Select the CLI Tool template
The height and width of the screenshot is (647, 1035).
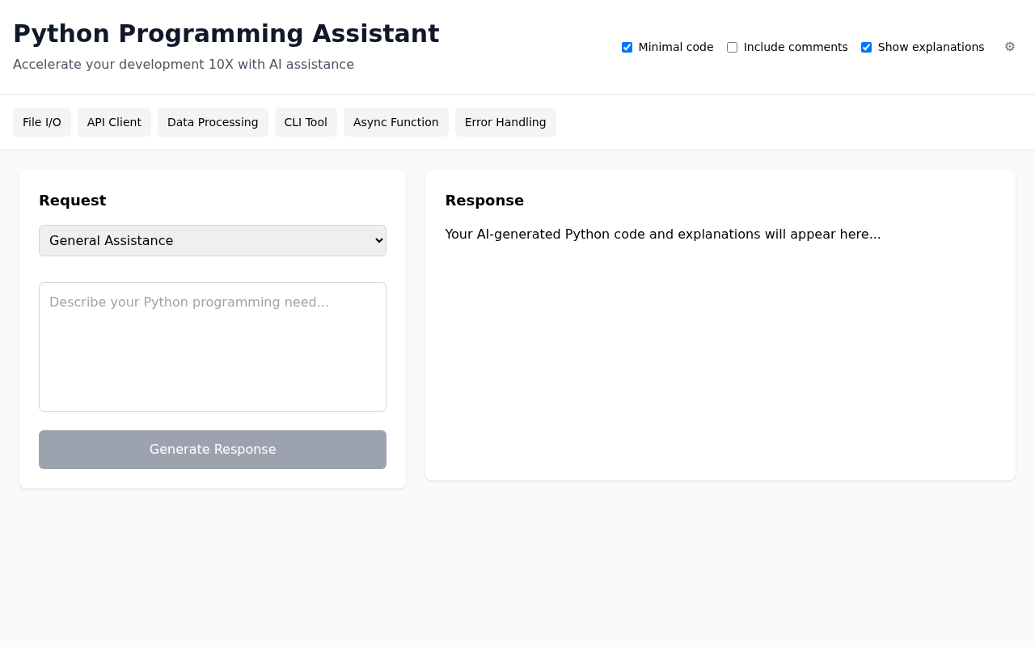click(x=306, y=122)
